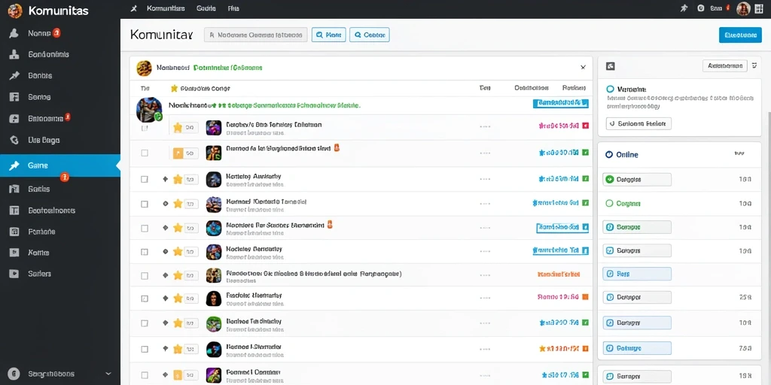The width and height of the screenshot is (771, 385).
Task: Open the highlighted Game item in the sidebar
Action: click(x=60, y=166)
